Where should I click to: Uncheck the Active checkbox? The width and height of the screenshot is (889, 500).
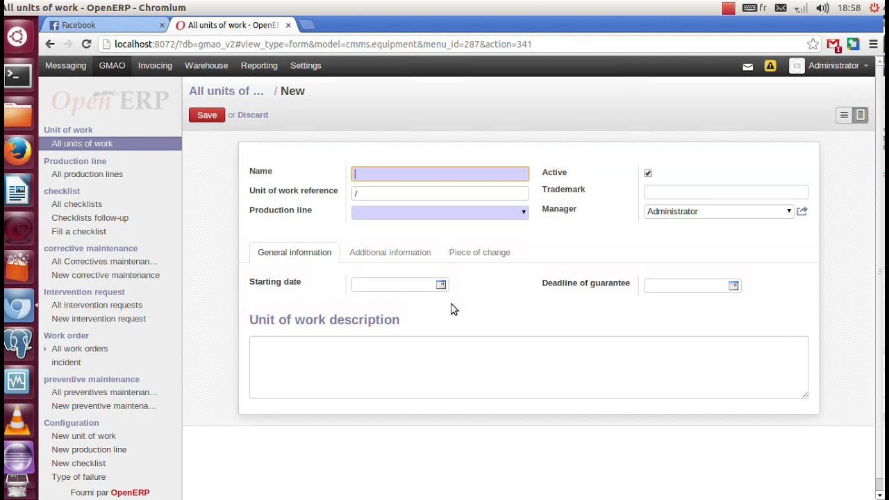pyautogui.click(x=648, y=173)
